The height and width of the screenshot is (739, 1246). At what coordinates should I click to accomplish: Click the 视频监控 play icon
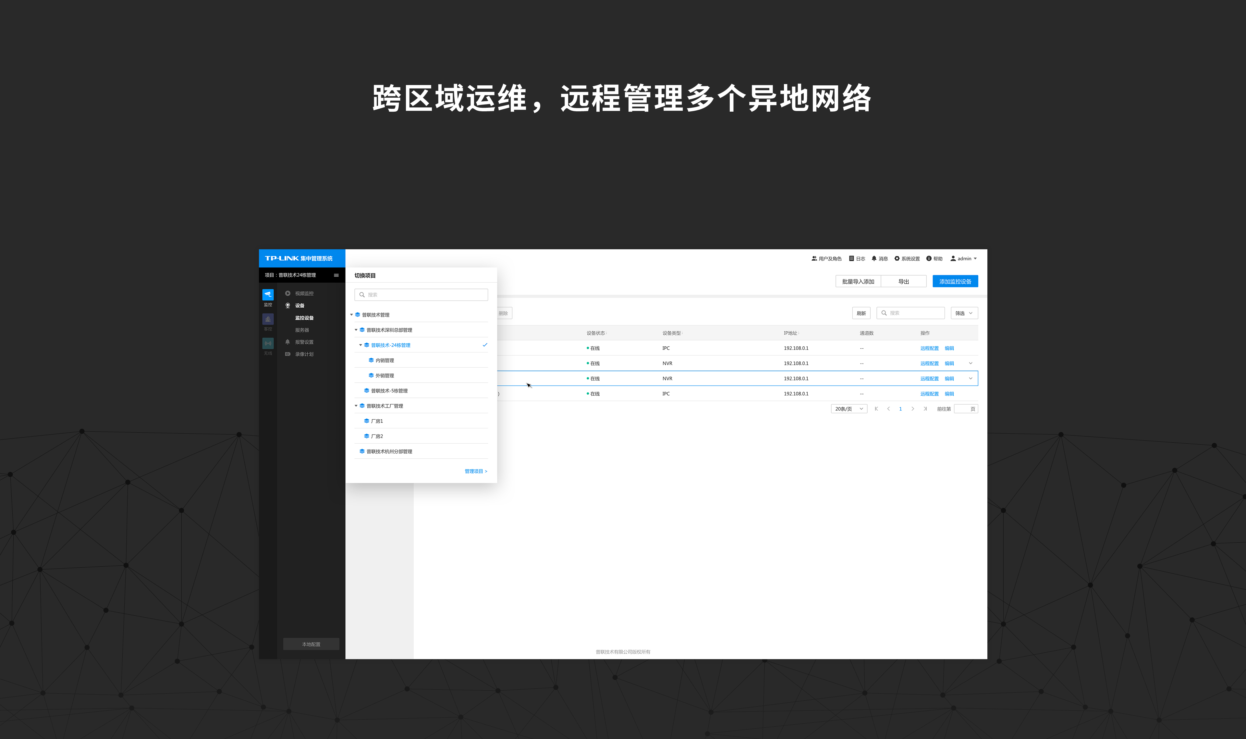point(288,293)
